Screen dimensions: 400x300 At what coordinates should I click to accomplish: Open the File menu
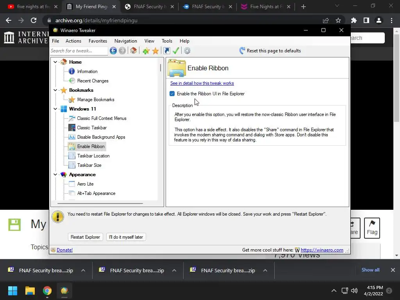click(x=55, y=41)
